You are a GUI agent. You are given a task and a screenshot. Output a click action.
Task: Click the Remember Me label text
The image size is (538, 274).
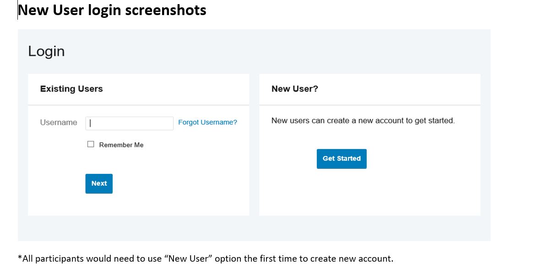121,145
